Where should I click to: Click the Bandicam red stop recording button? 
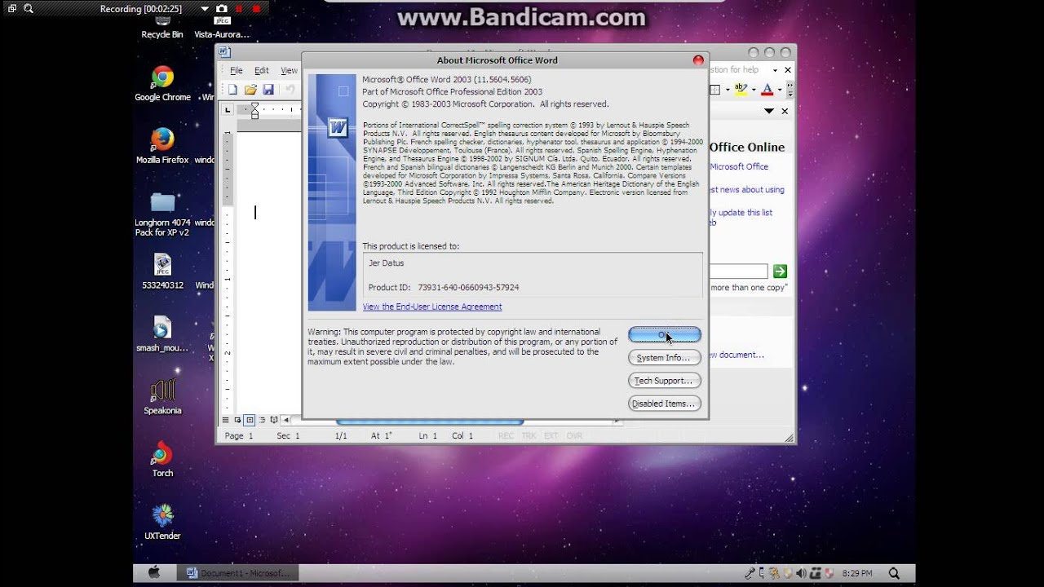click(256, 9)
